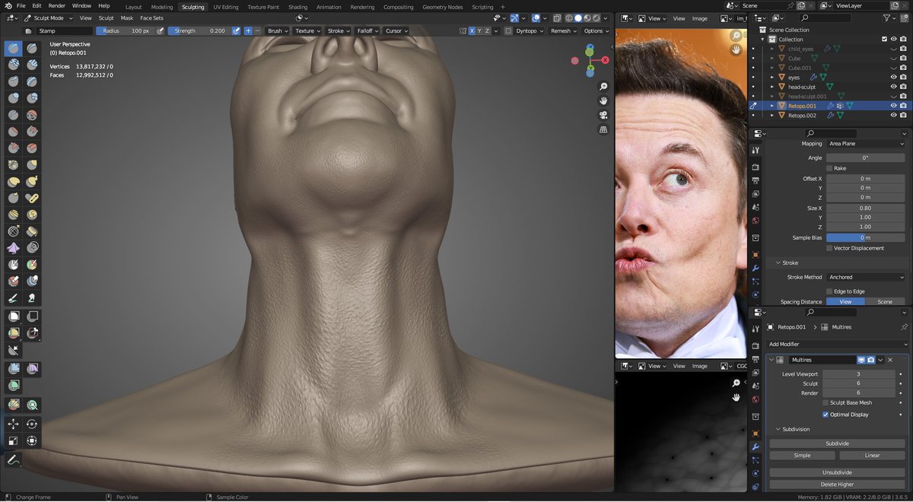The height and width of the screenshot is (502, 913).
Task: Select the Draw sculpt brush in toolbar
Action: [14, 49]
